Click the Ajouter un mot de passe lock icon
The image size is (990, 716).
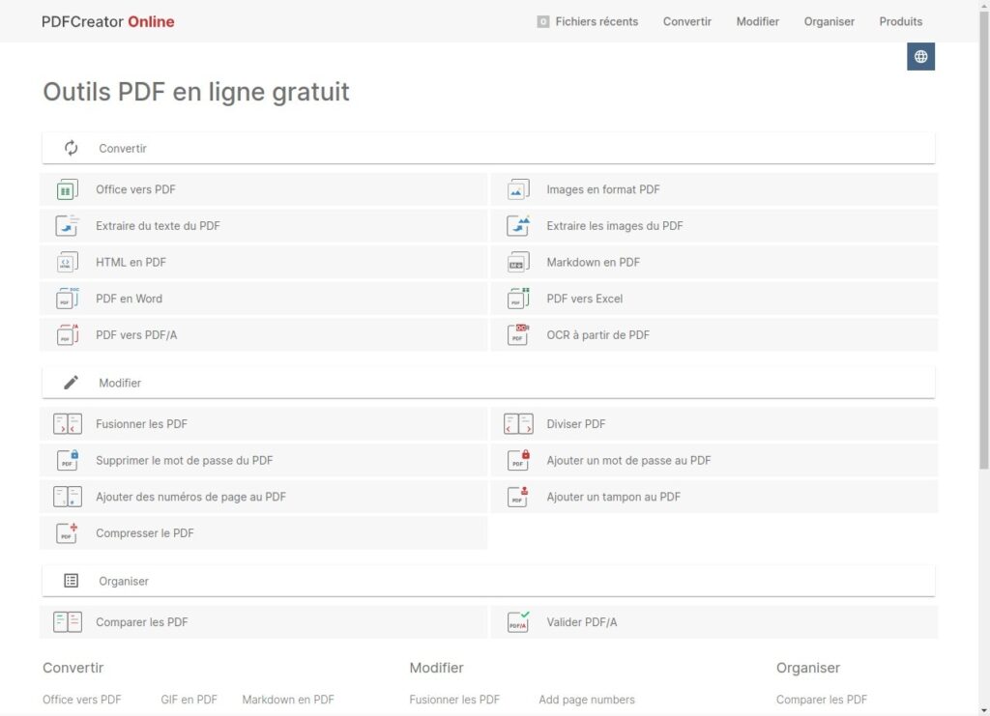(x=518, y=461)
